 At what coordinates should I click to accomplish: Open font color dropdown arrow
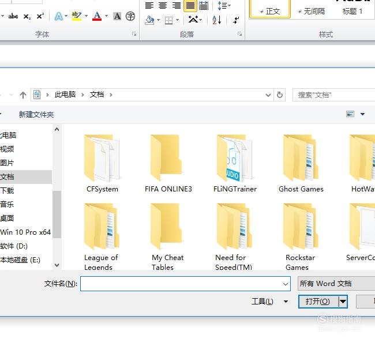106,16
